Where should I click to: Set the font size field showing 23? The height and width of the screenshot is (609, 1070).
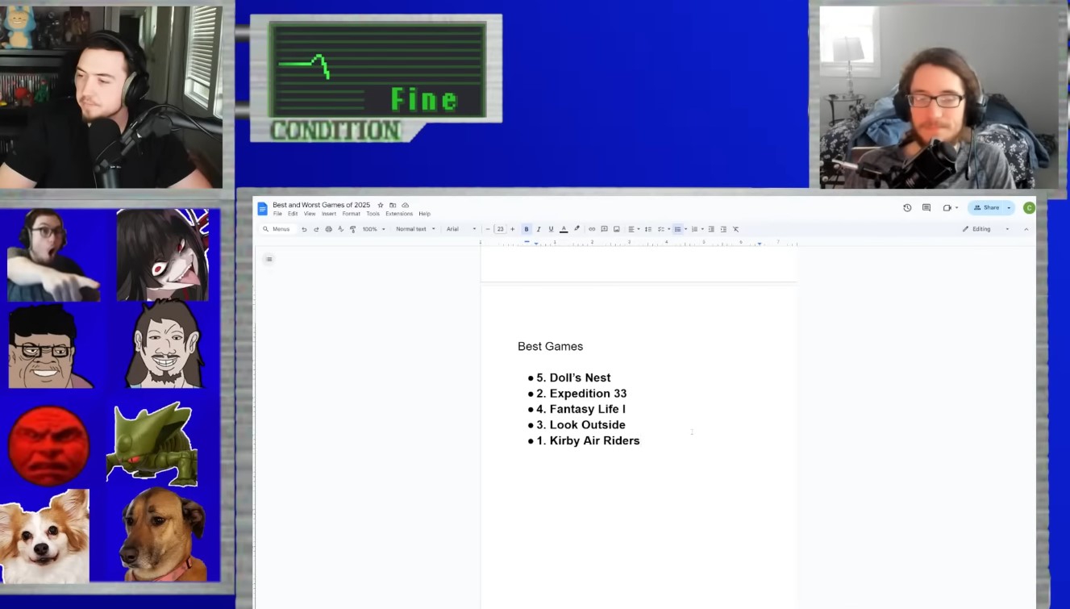click(x=500, y=229)
